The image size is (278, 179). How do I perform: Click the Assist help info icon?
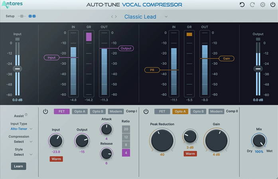point(26,115)
